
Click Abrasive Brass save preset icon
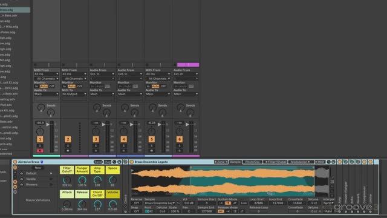pos(120,162)
